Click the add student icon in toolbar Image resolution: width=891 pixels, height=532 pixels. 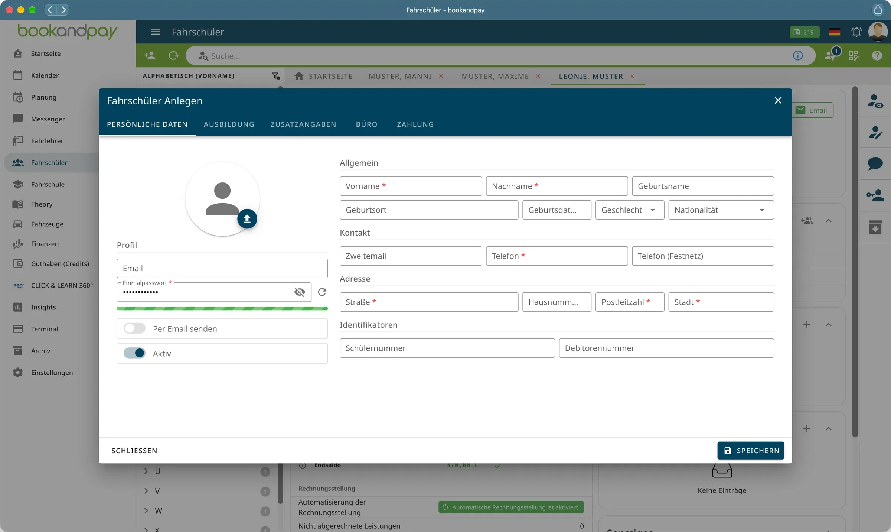(x=150, y=56)
